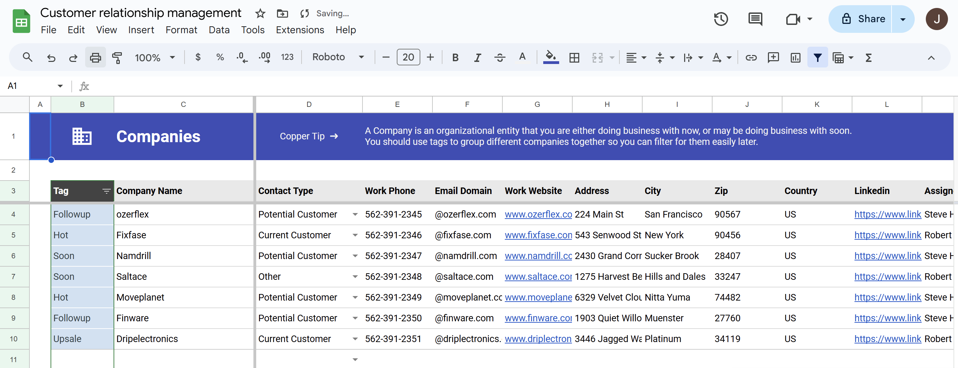Open the borders tool

574,57
